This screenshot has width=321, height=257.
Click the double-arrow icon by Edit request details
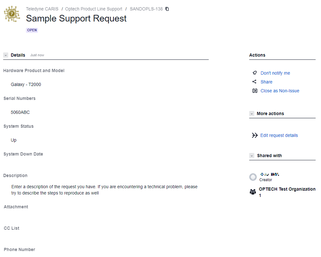click(x=255, y=135)
